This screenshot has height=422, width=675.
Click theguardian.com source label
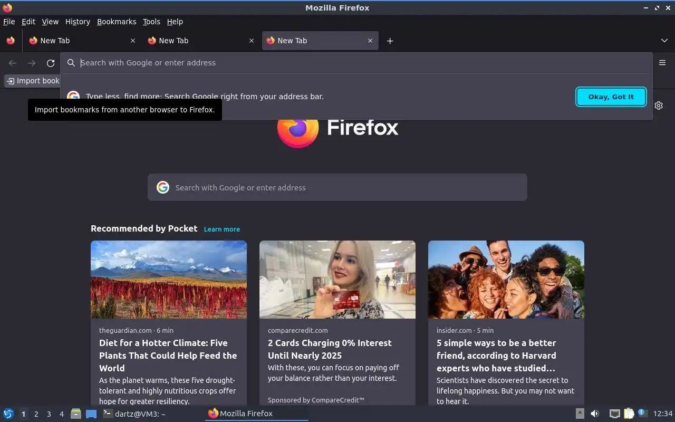126,330
